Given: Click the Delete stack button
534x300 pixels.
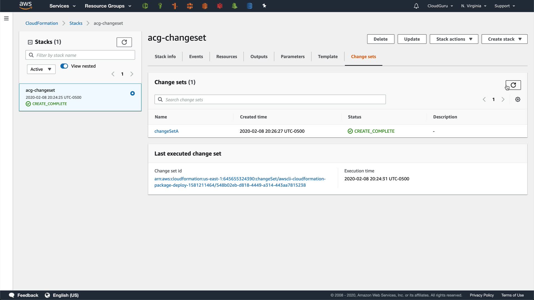Looking at the screenshot, I should (x=380, y=39).
